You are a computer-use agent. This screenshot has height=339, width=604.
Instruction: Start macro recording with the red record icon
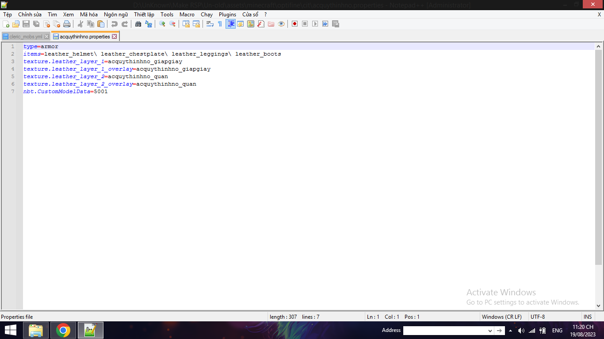coord(295,24)
